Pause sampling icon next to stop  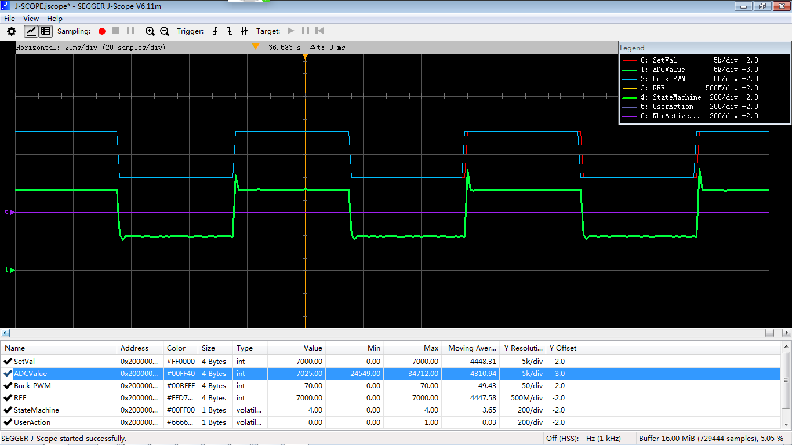click(x=130, y=31)
